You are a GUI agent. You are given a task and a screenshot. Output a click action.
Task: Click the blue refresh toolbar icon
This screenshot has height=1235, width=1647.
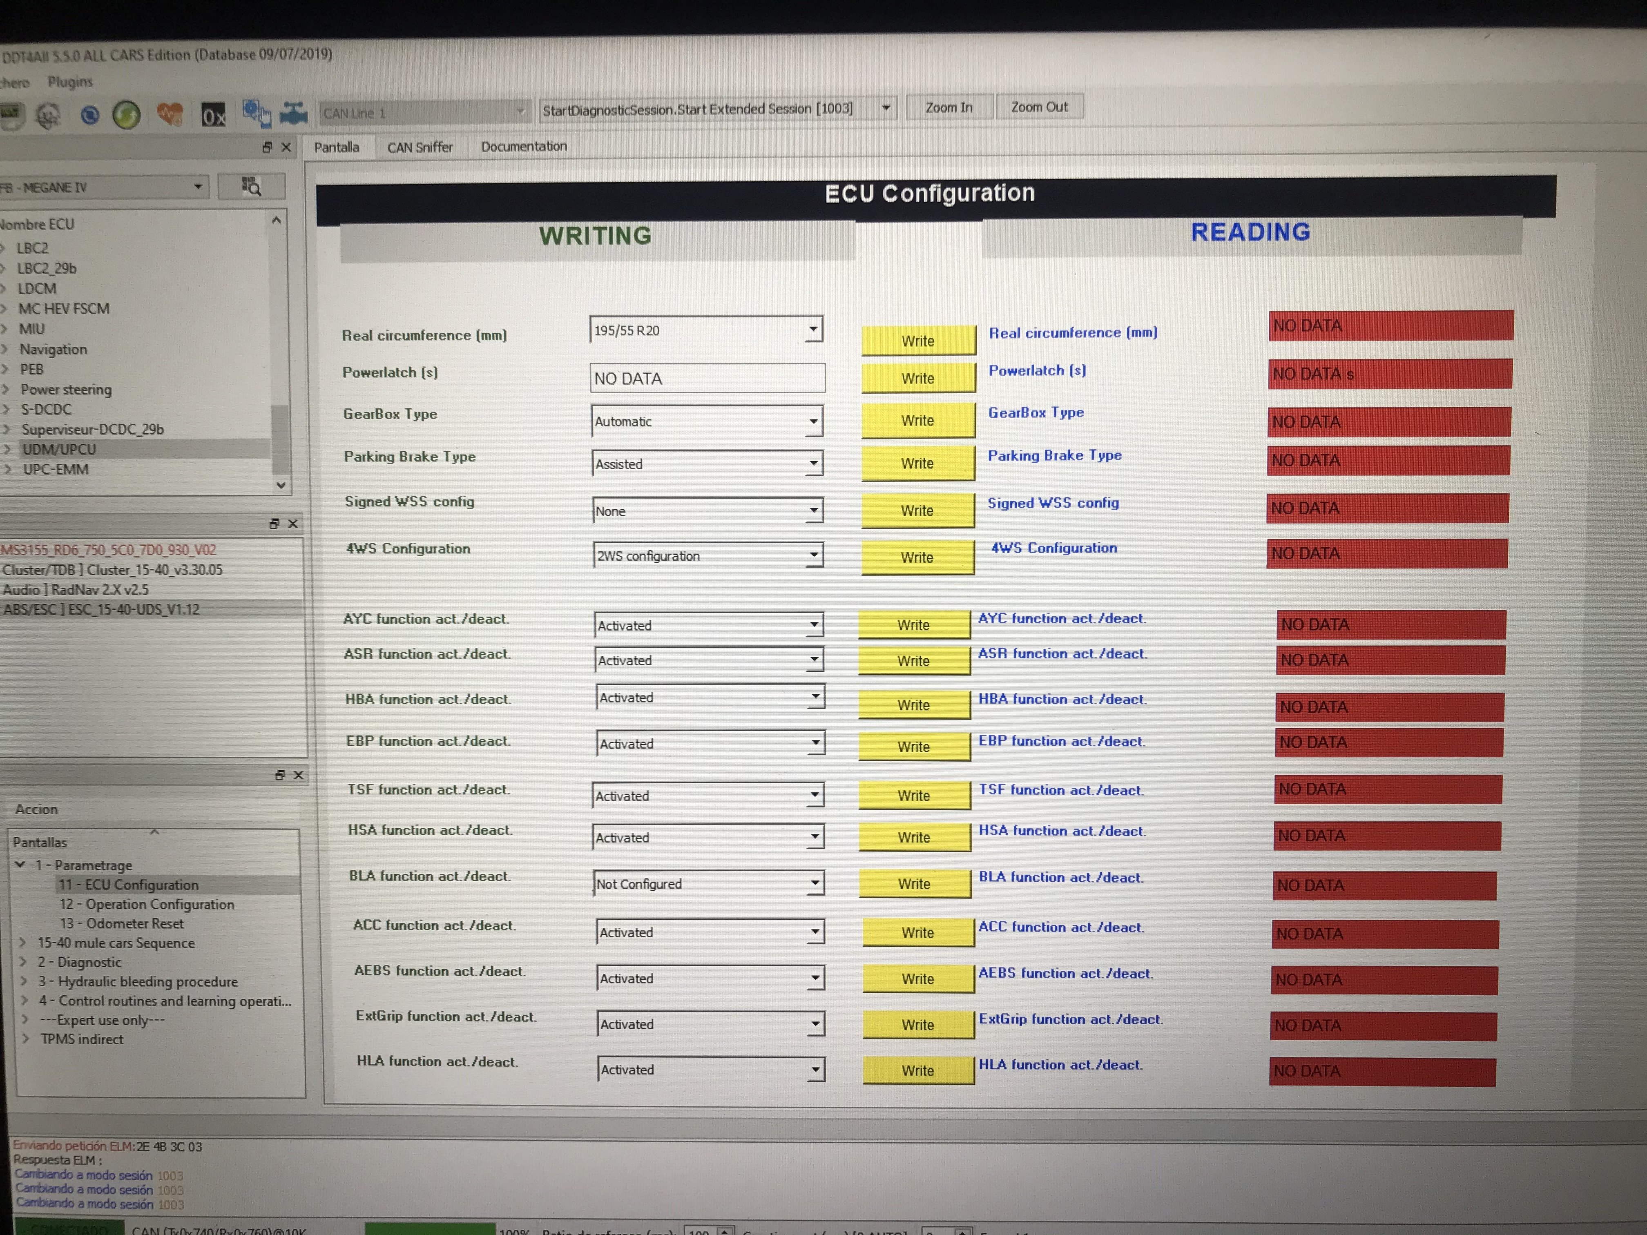[x=90, y=115]
